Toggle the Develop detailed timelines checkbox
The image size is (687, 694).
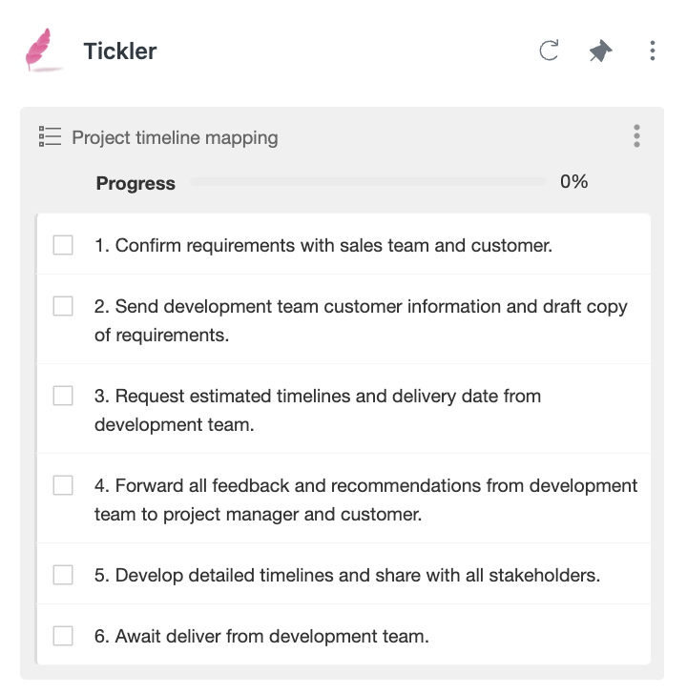[63, 575]
